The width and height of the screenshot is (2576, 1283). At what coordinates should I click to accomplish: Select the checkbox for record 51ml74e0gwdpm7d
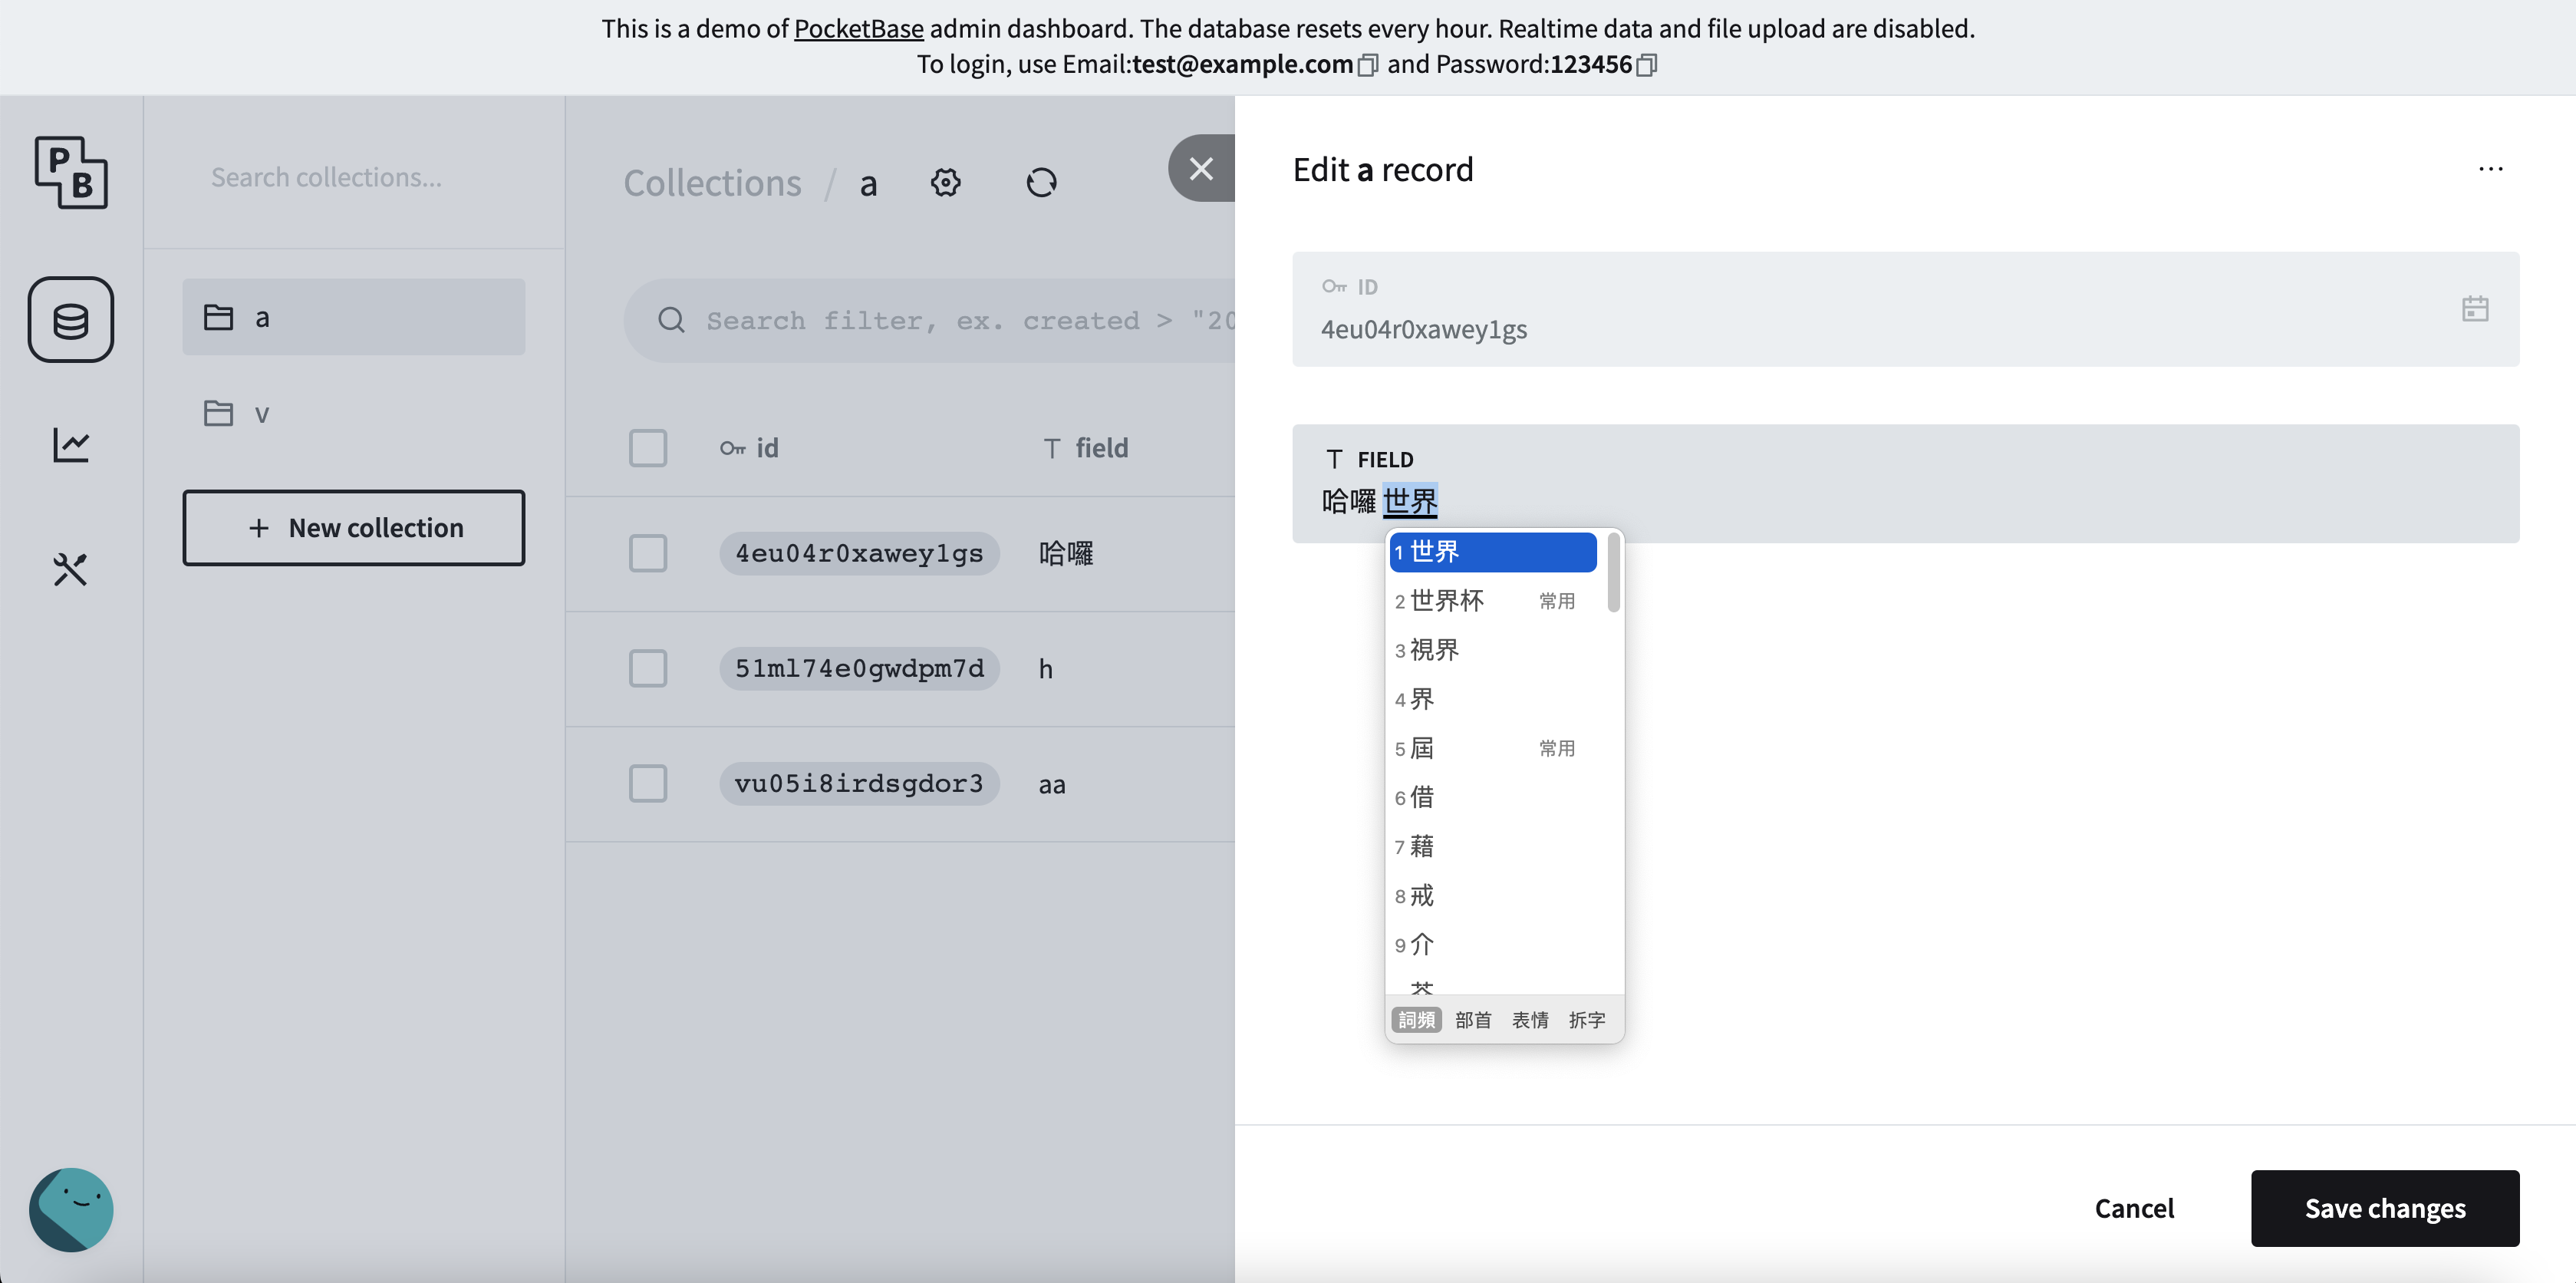pos(648,668)
